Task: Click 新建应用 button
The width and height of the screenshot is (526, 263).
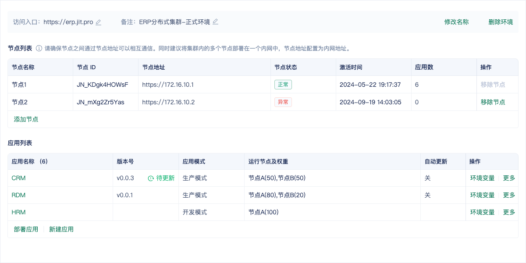Action: (x=61, y=229)
